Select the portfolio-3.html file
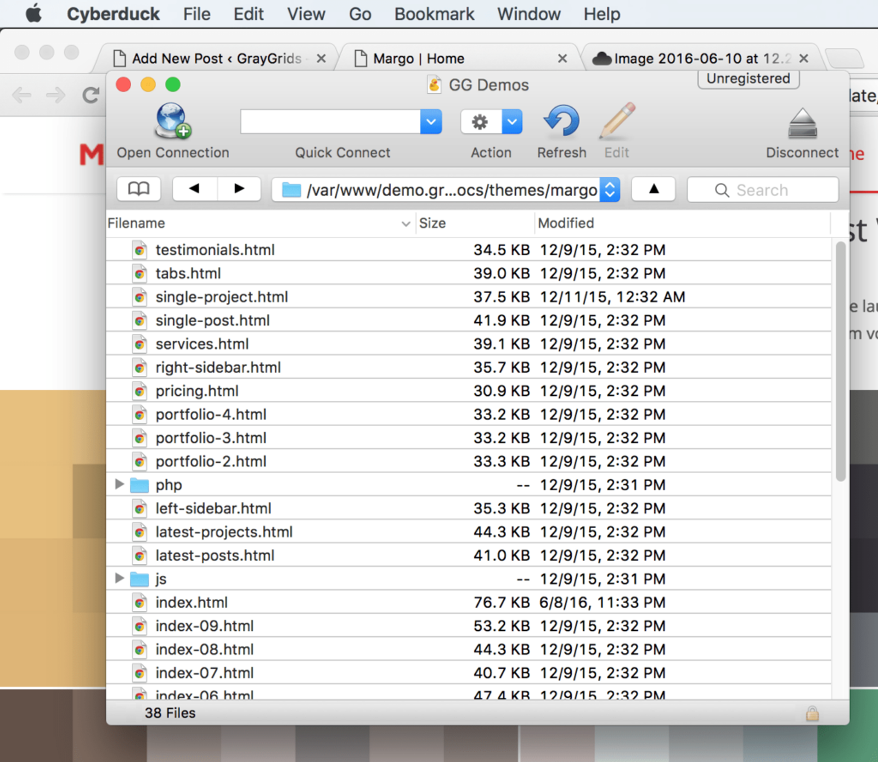 [x=469, y=438]
